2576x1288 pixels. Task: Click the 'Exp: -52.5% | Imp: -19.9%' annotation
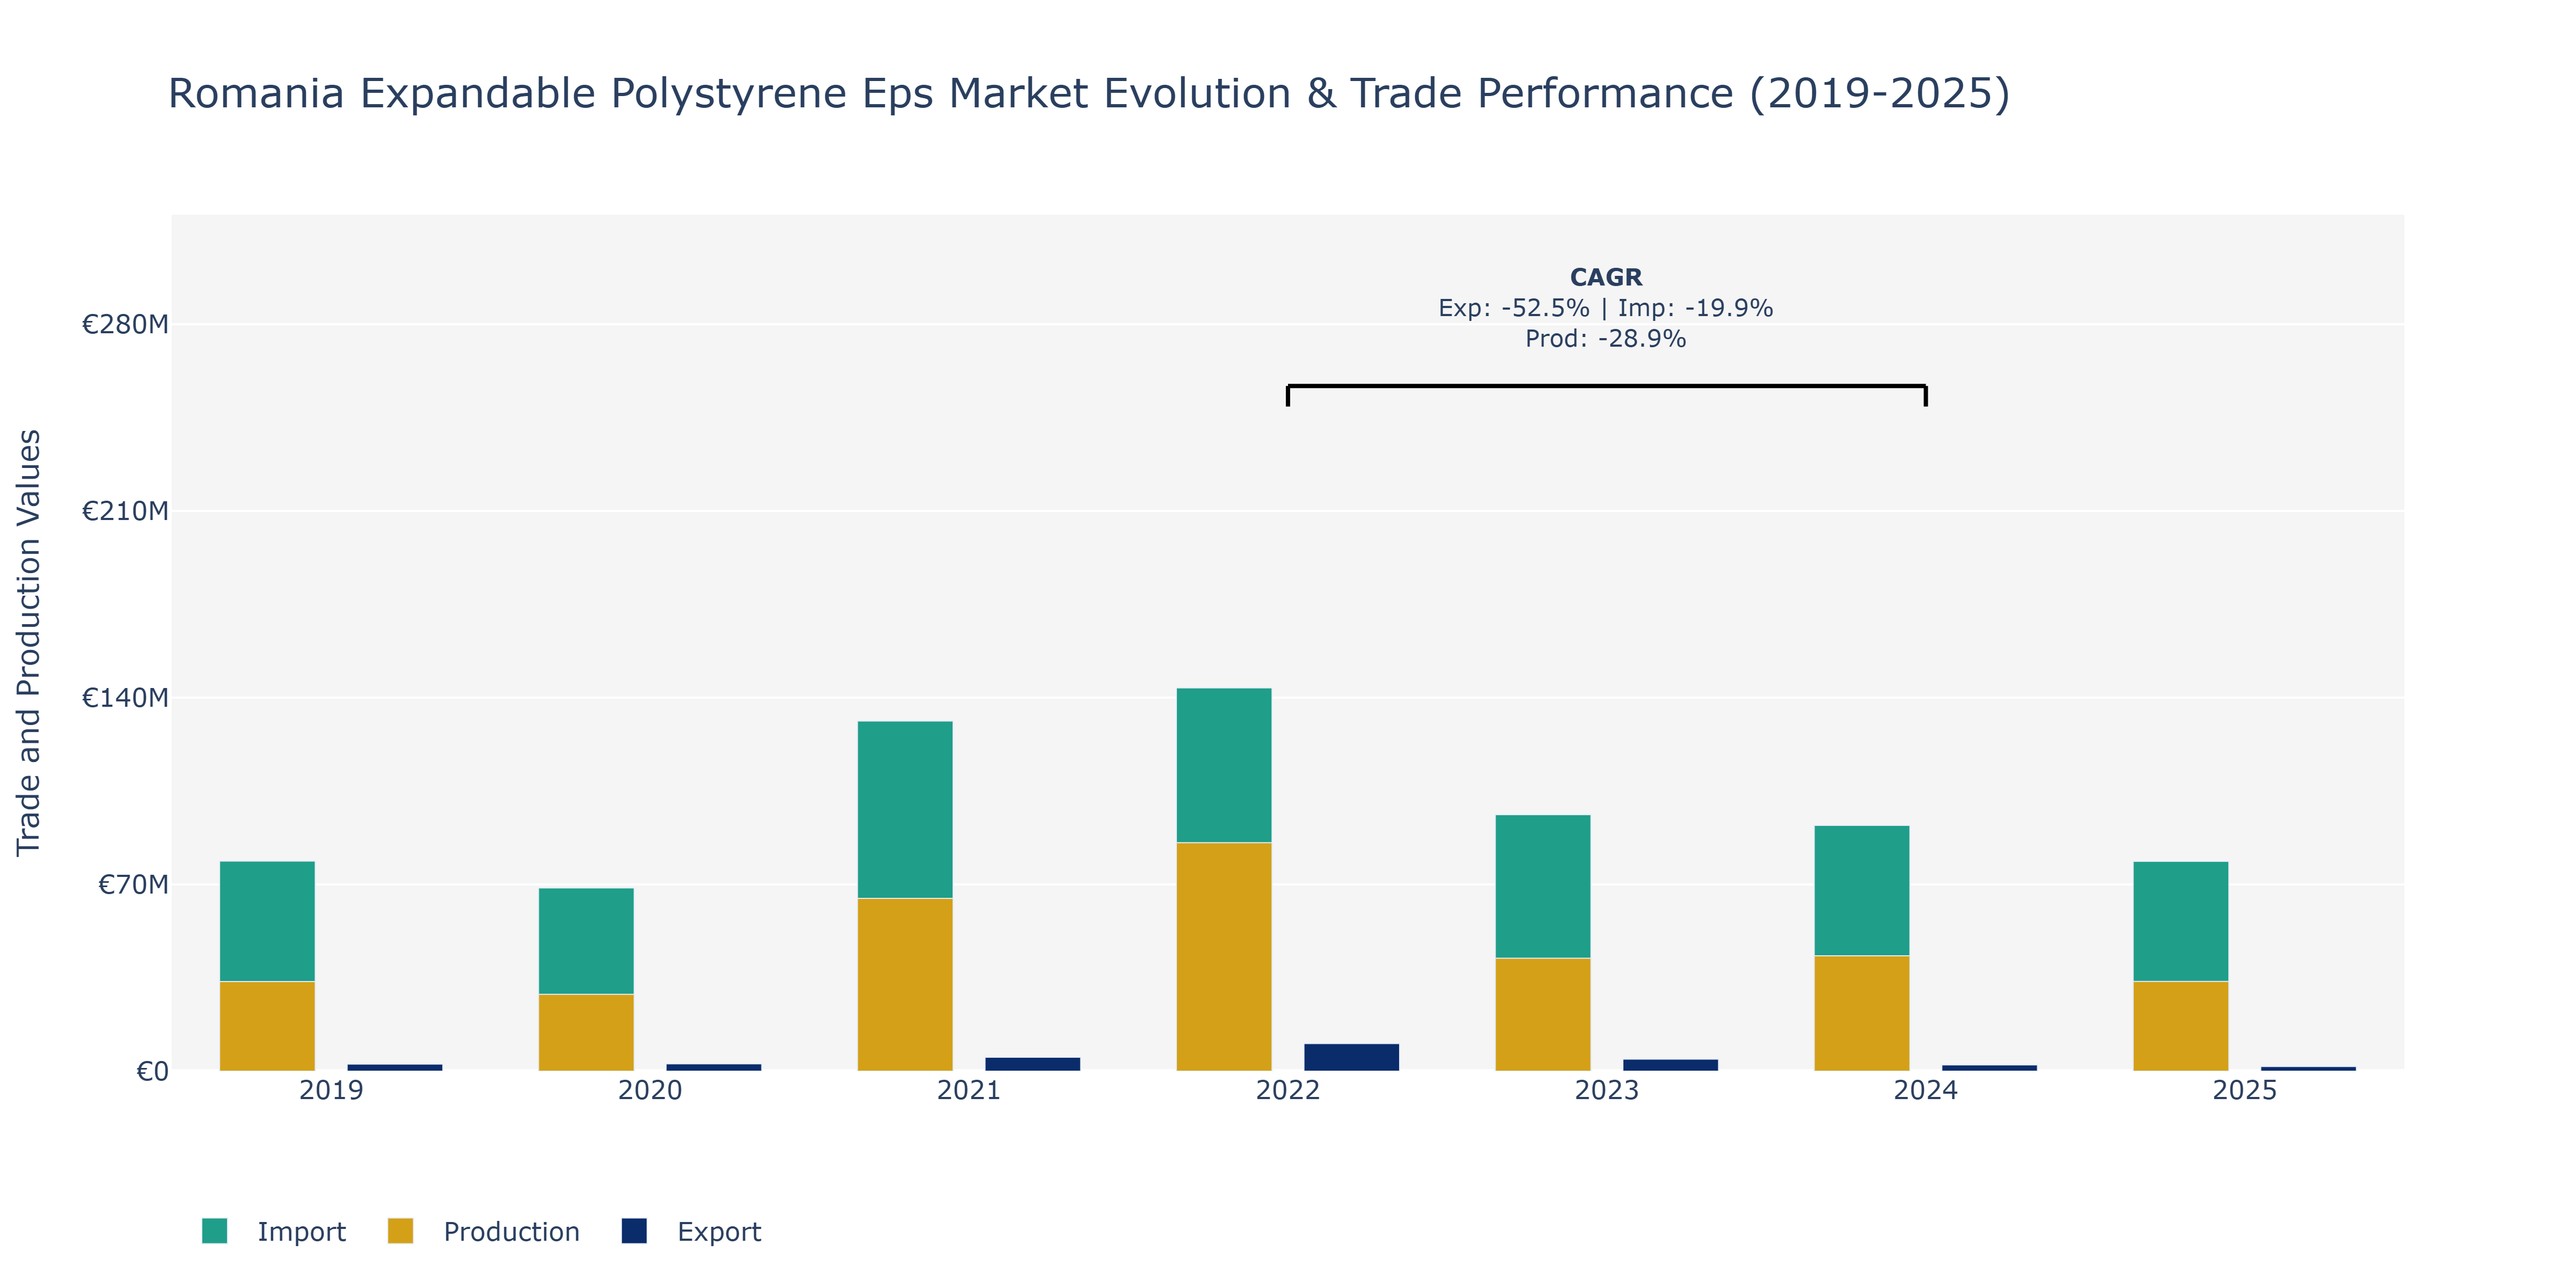point(1606,308)
